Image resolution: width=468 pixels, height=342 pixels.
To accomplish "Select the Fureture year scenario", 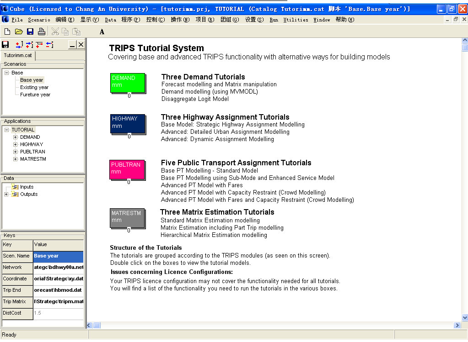I will point(35,95).
